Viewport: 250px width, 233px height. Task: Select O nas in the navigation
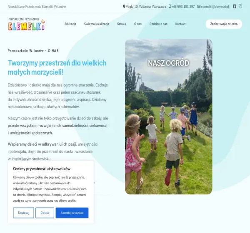point(138,24)
